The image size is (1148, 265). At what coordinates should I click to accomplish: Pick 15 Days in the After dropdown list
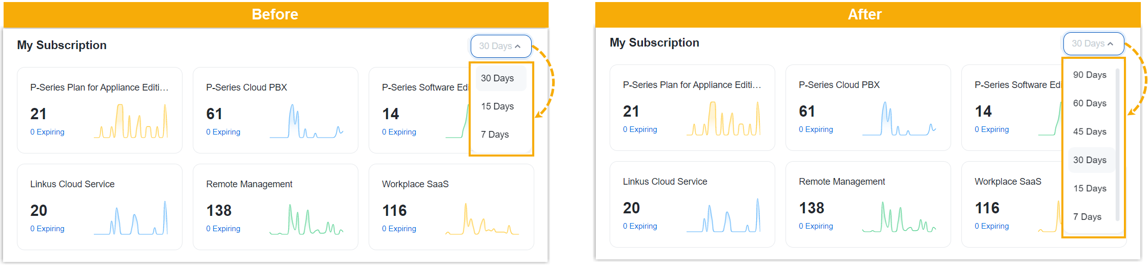coord(1090,188)
